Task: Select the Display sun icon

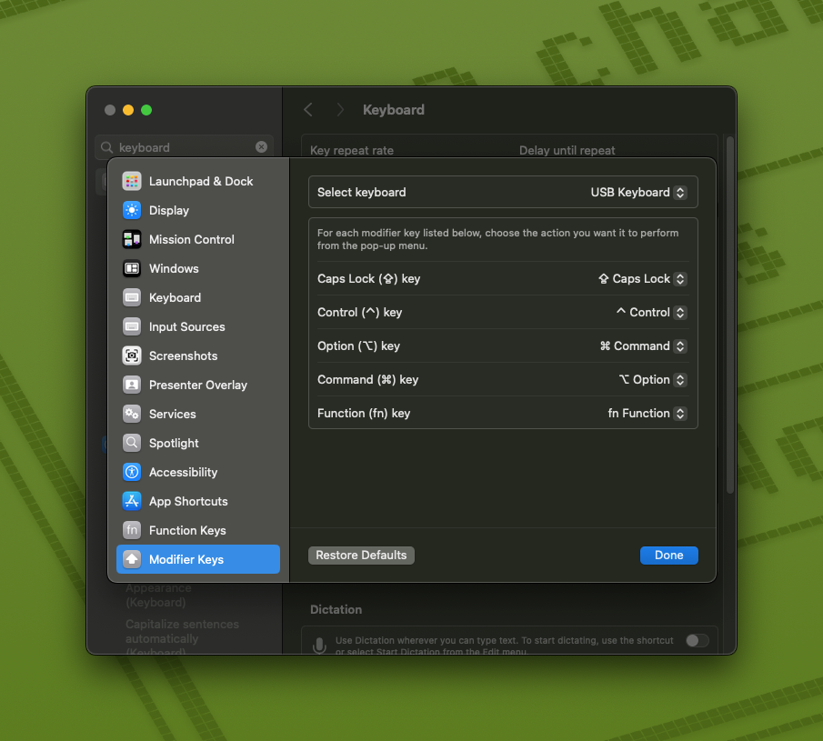Action: [132, 211]
